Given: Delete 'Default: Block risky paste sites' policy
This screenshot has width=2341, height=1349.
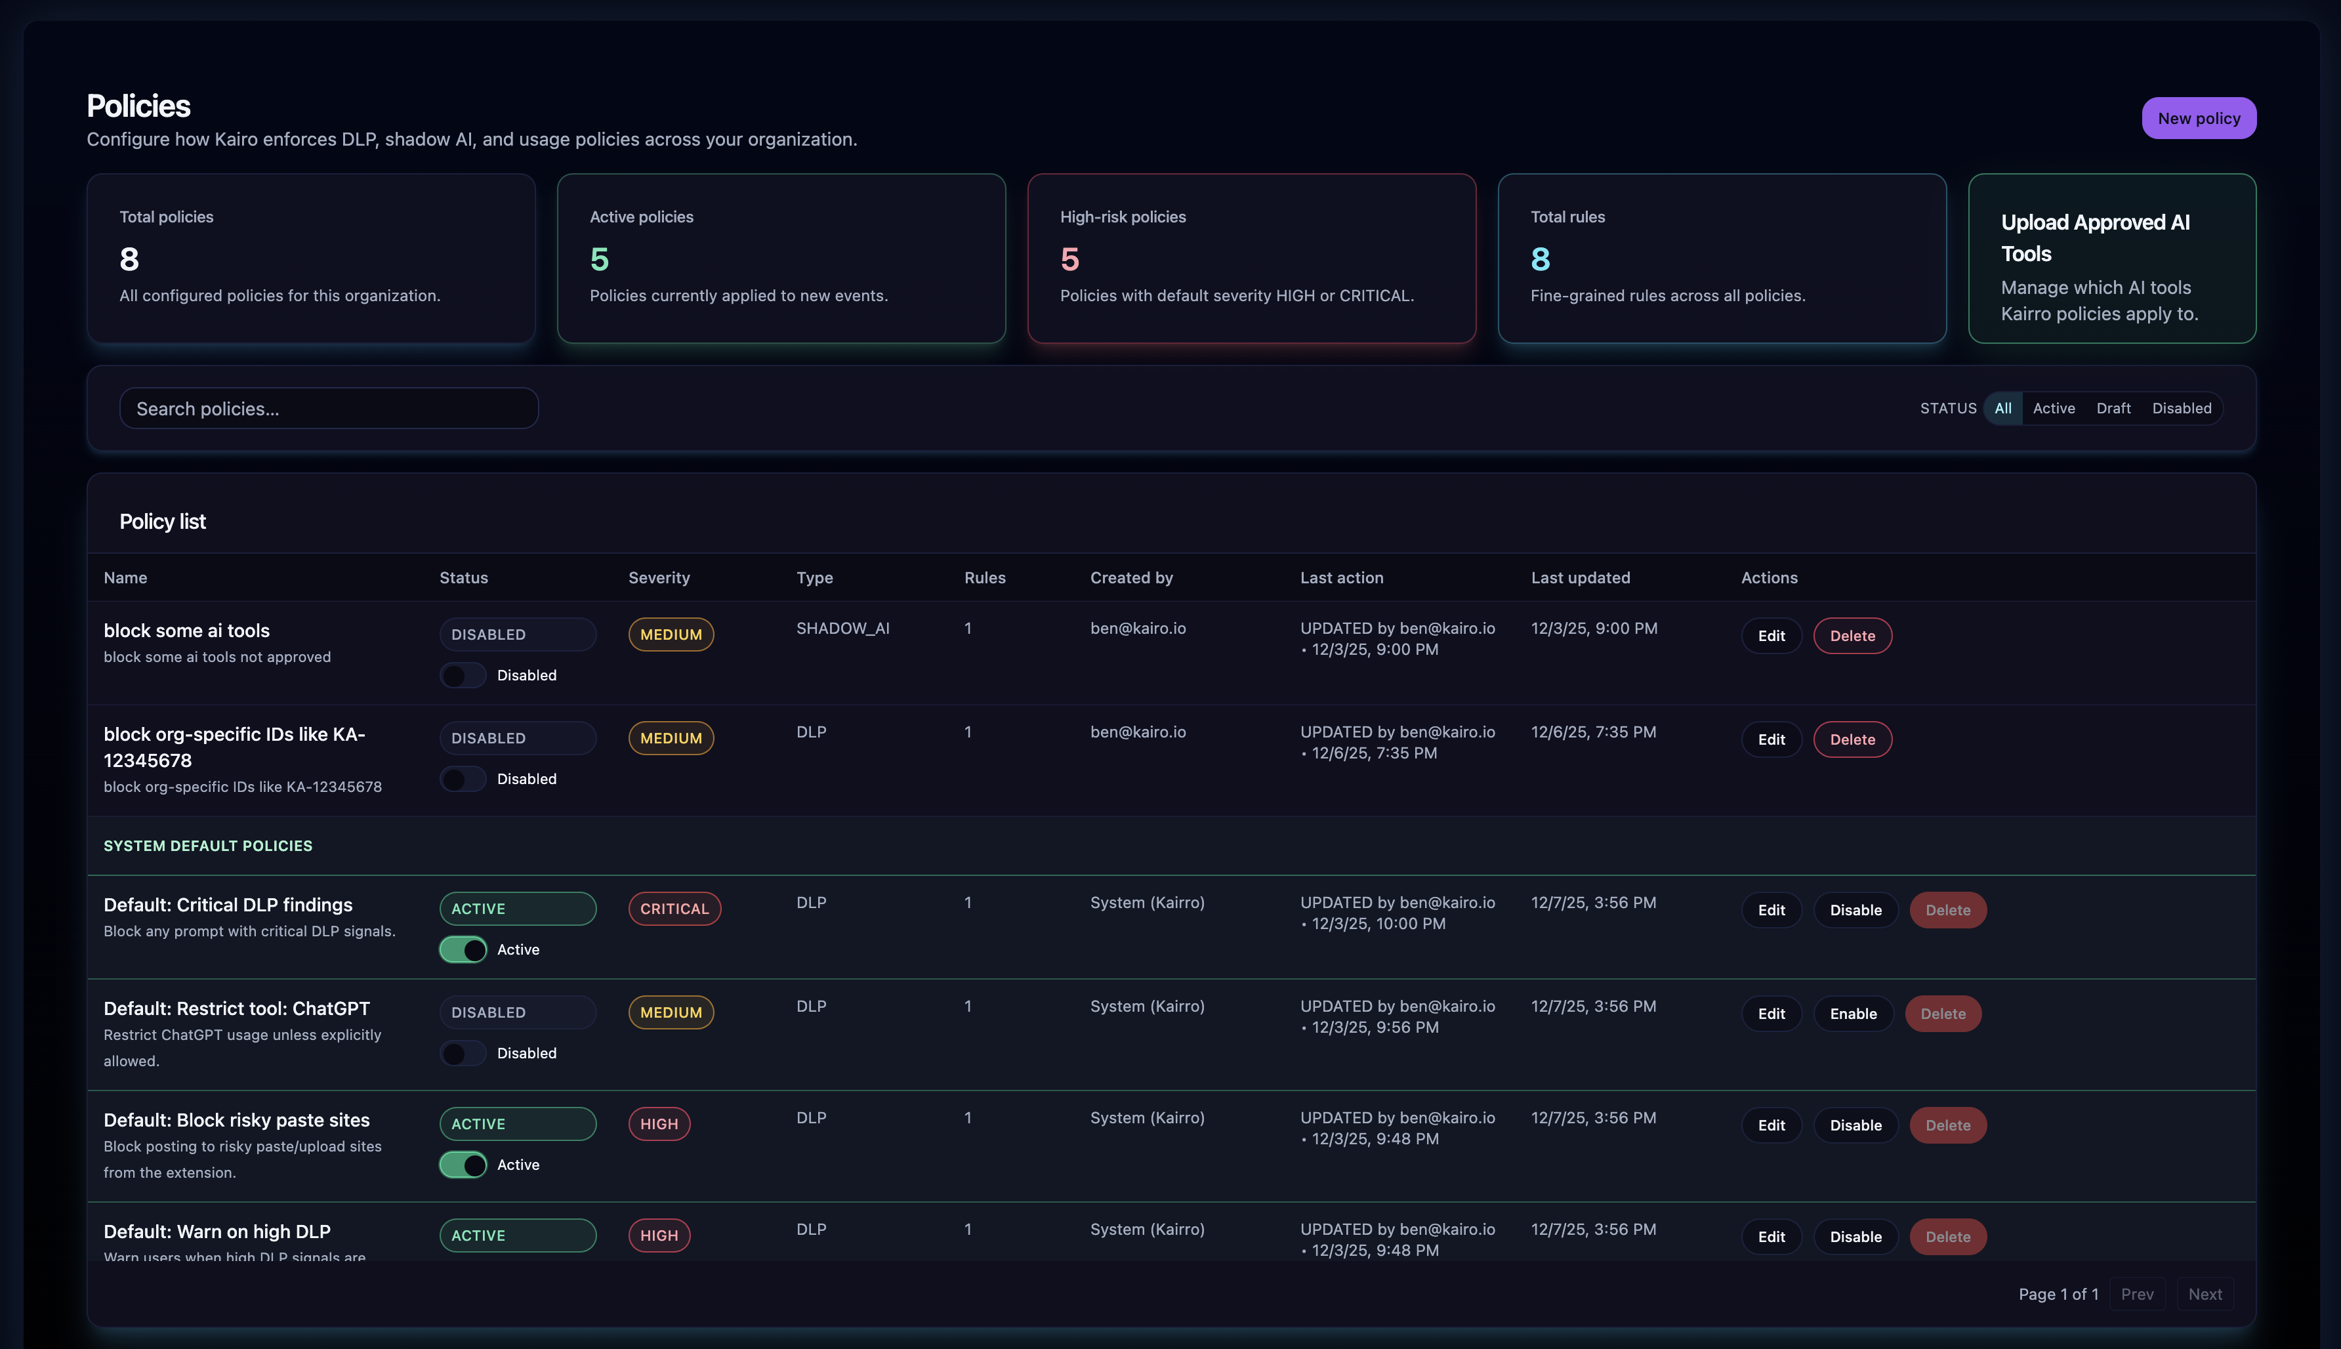Looking at the screenshot, I should pyautogui.click(x=1947, y=1125).
